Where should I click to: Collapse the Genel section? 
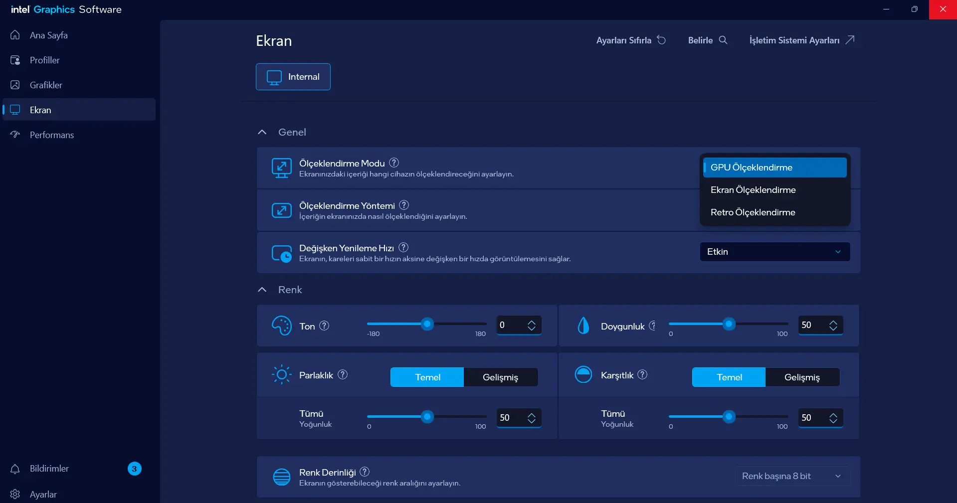tap(262, 132)
